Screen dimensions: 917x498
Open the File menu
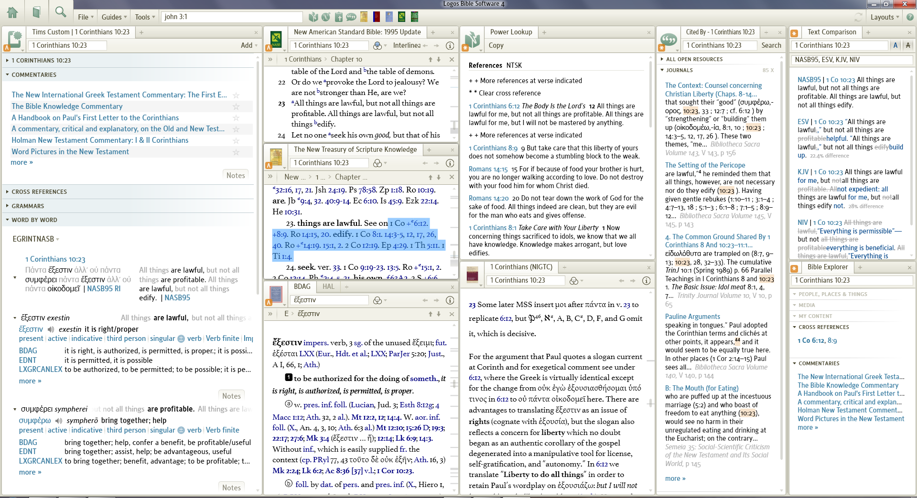coord(85,17)
